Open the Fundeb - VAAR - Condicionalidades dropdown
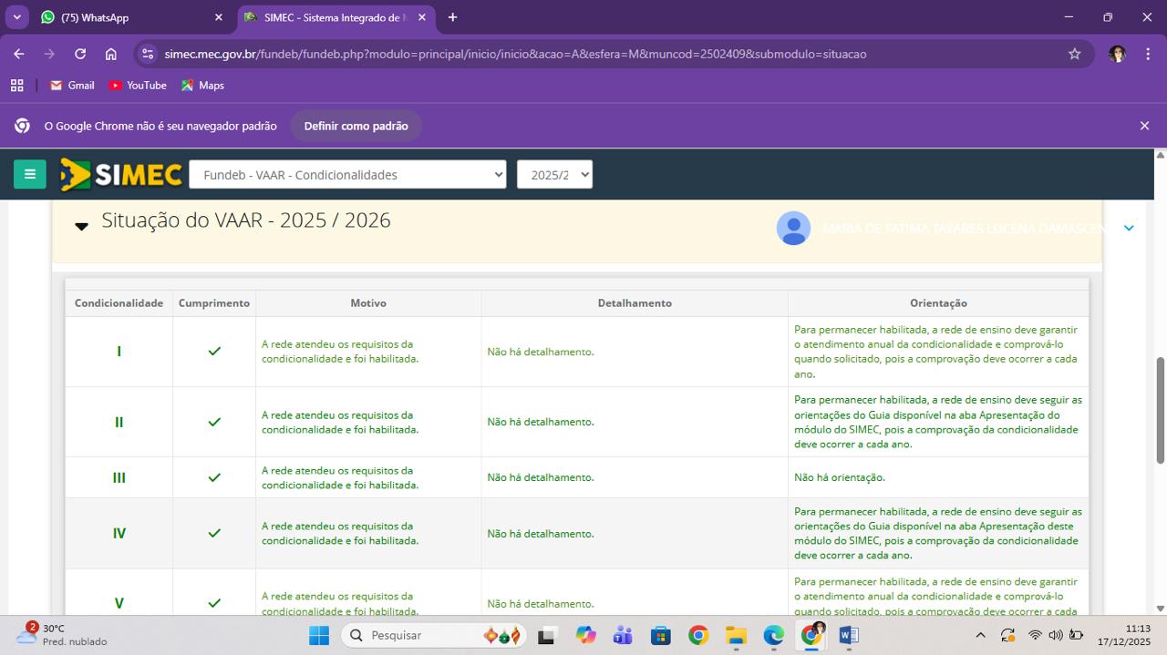This screenshot has width=1167, height=655. tap(347, 174)
